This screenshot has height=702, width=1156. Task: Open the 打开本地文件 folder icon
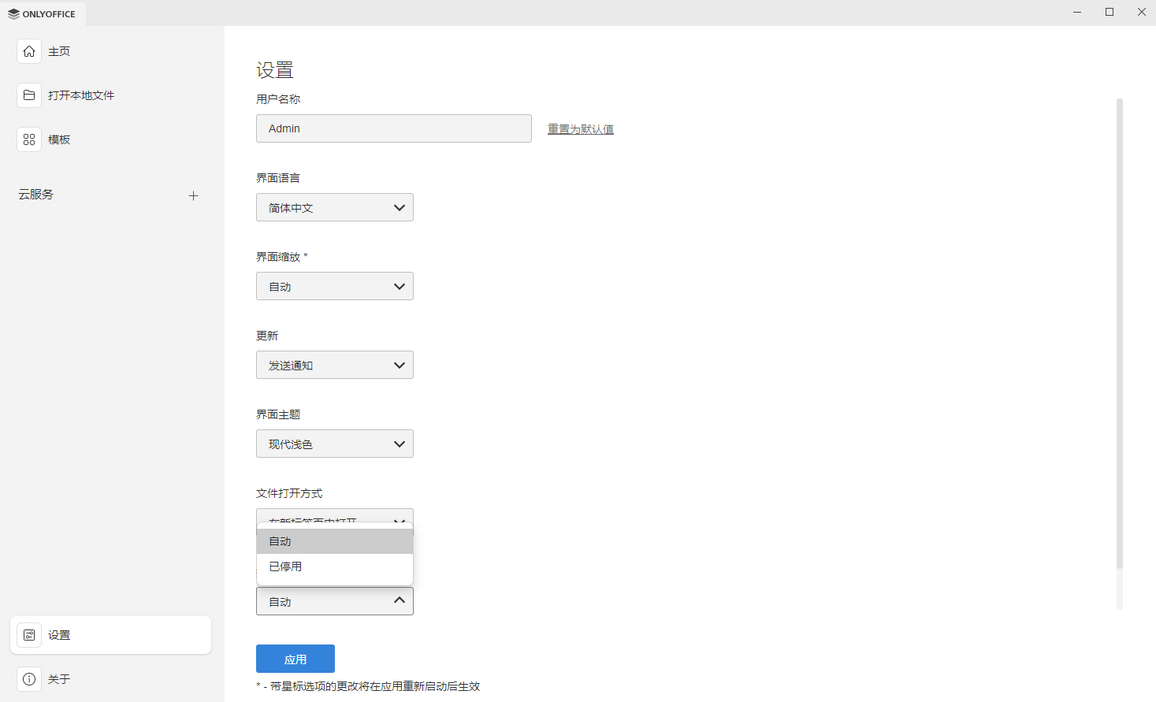click(x=29, y=95)
